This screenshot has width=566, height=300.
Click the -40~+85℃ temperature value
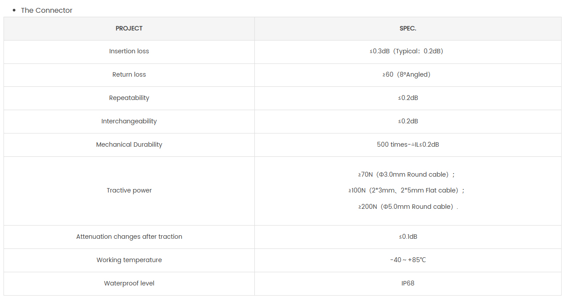pyautogui.click(x=408, y=260)
